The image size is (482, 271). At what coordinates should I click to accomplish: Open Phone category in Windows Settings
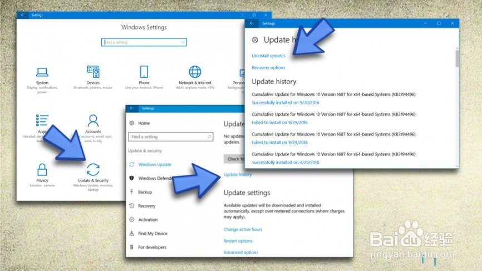click(x=144, y=77)
